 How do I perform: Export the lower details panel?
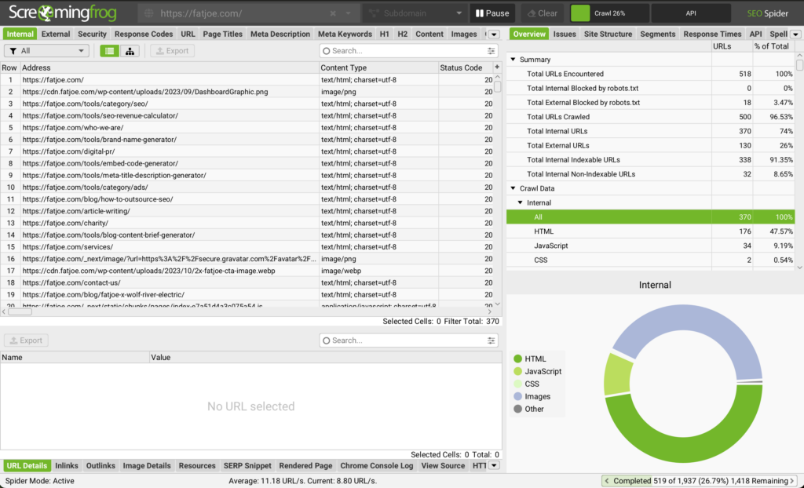(x=26, y=341)
